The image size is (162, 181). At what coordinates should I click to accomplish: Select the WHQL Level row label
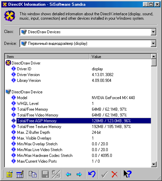click(x=28, y=104)
